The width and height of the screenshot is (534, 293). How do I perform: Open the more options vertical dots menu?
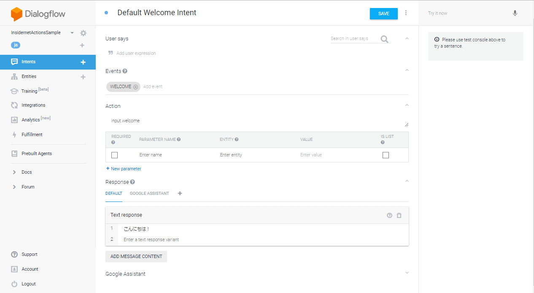(406, 13)
